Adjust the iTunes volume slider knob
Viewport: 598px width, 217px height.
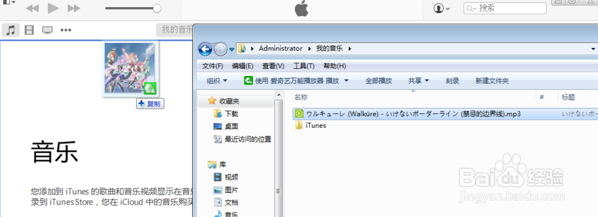pos(157,8)
